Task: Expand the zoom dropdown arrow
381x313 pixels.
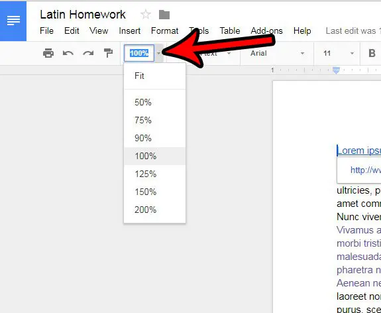Action: (x=158, y=53)
